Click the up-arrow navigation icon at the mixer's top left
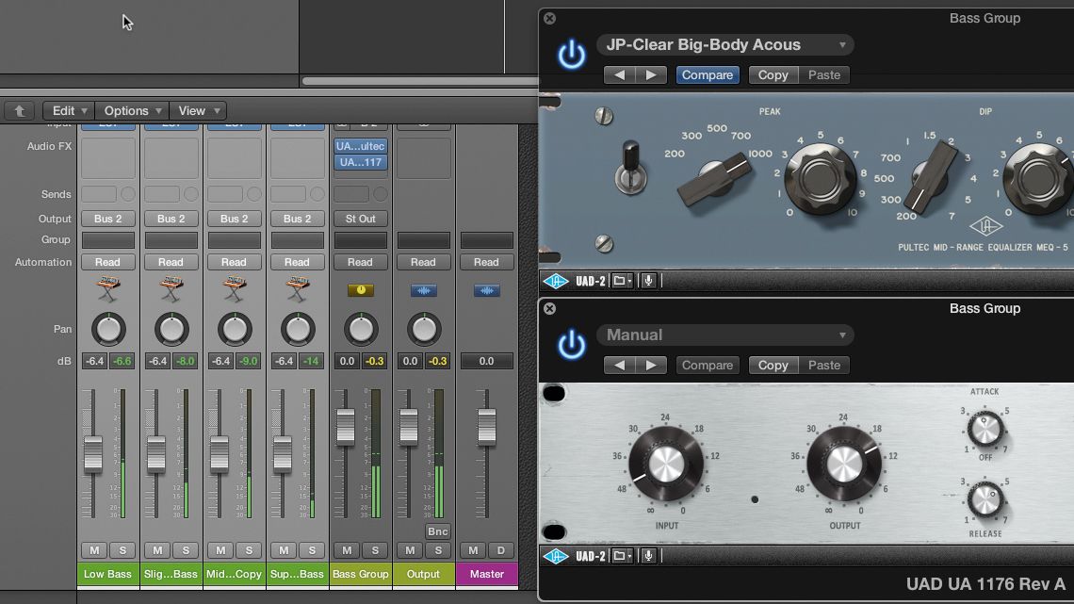Screen dimensions: 1074x604 tap(19, 110)
